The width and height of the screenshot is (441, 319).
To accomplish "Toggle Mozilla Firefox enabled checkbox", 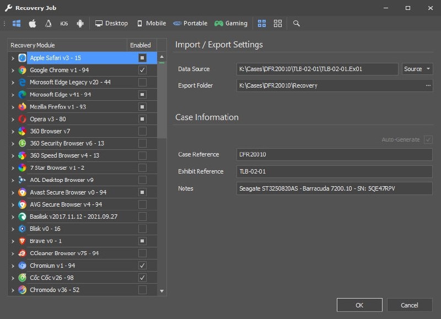I will (142, 107).
